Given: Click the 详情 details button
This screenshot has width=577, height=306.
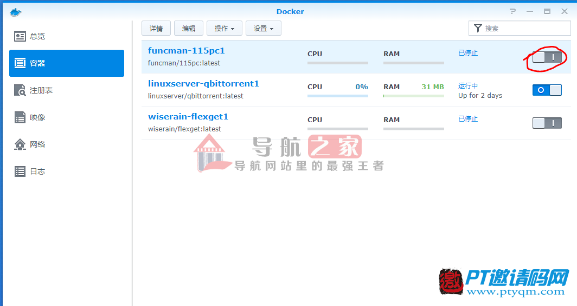Looking at the screenshot, I should (x=156, y=28).
